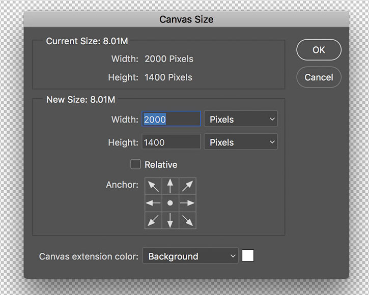Screen dimensions: 369x295
Task: Set anchor to middle-left arrow
Action: [153, 203]
